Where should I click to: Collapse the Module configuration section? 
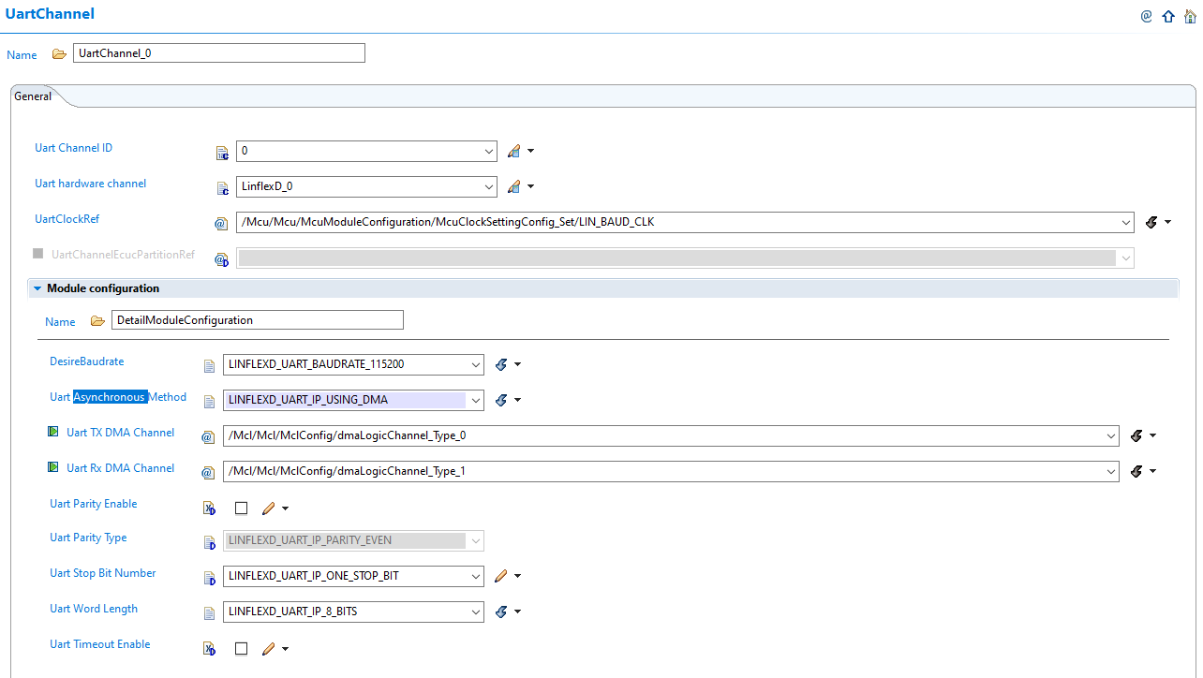click(x=37, y=287)
